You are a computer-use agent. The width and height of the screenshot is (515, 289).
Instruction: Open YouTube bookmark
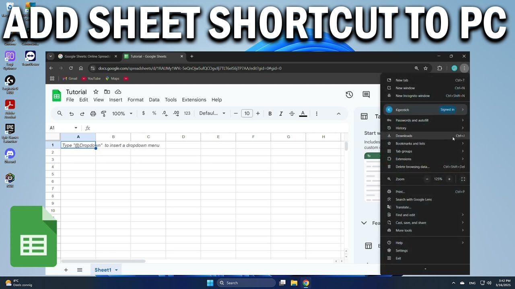[x=91, y=79]
